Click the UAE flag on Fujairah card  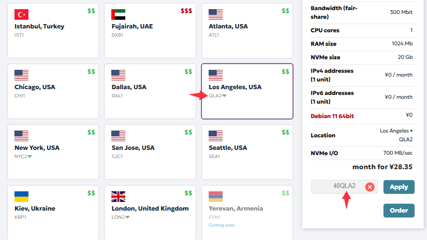pyautogui.click(x=118, y=14)
